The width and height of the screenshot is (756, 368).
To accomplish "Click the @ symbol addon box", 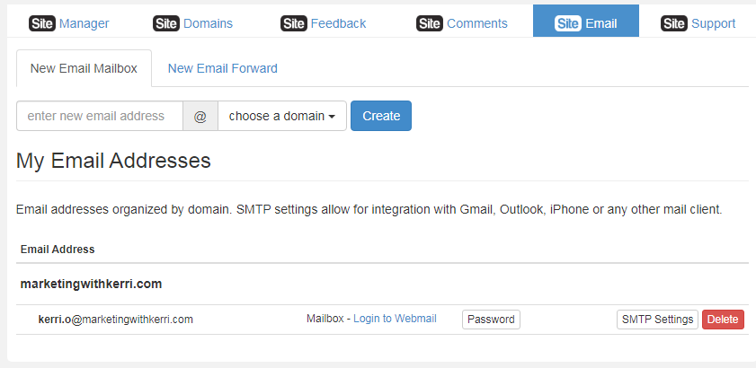I will (x=200, y=116).
